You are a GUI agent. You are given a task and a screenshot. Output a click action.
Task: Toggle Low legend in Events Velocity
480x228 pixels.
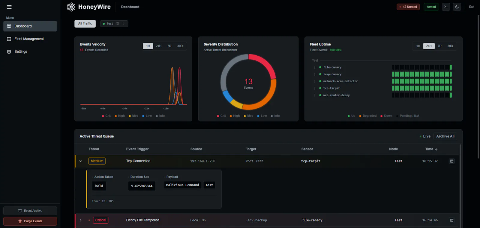tap(147, 116)
